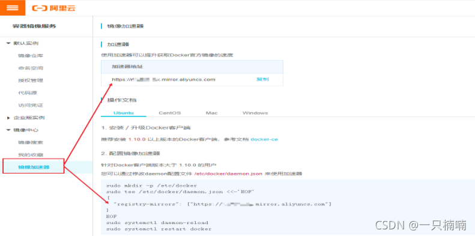Click the 'sudo mkdir -p /etc/docker' line

pyautogui.click(x=151, y=186)
